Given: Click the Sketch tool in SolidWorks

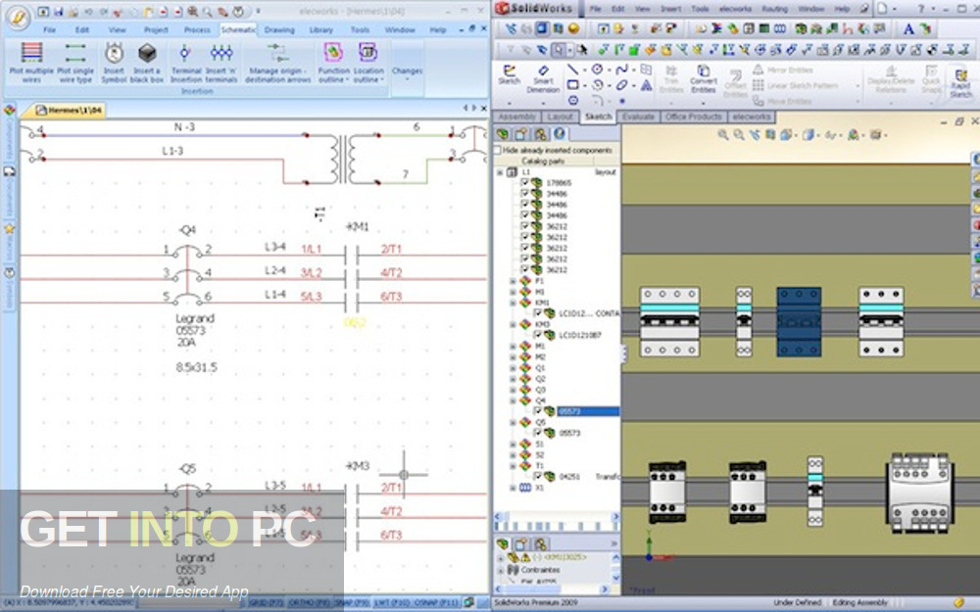Looking at the screenshot, I should pos(510,75).
